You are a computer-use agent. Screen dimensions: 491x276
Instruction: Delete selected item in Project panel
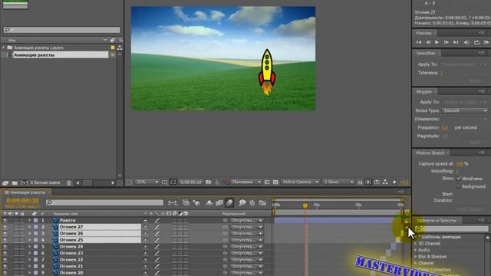point(69,182)
